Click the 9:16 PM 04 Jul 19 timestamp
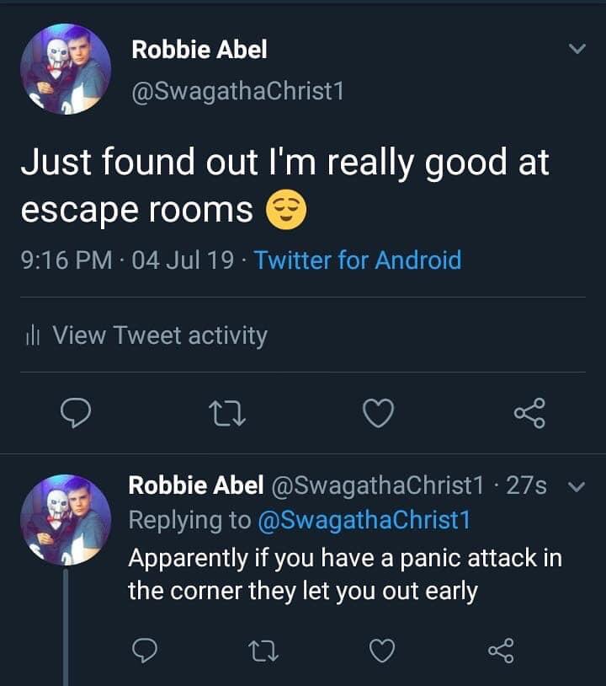 (x=127, y=260)
